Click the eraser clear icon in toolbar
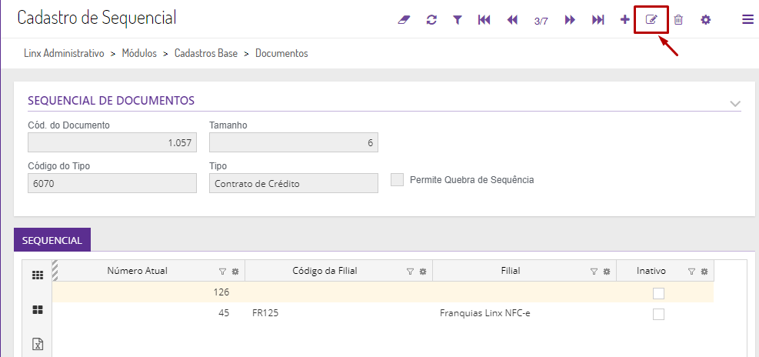The width and height of the screenshot is (759, 357). pyautogui.click(x=405, y=20)
